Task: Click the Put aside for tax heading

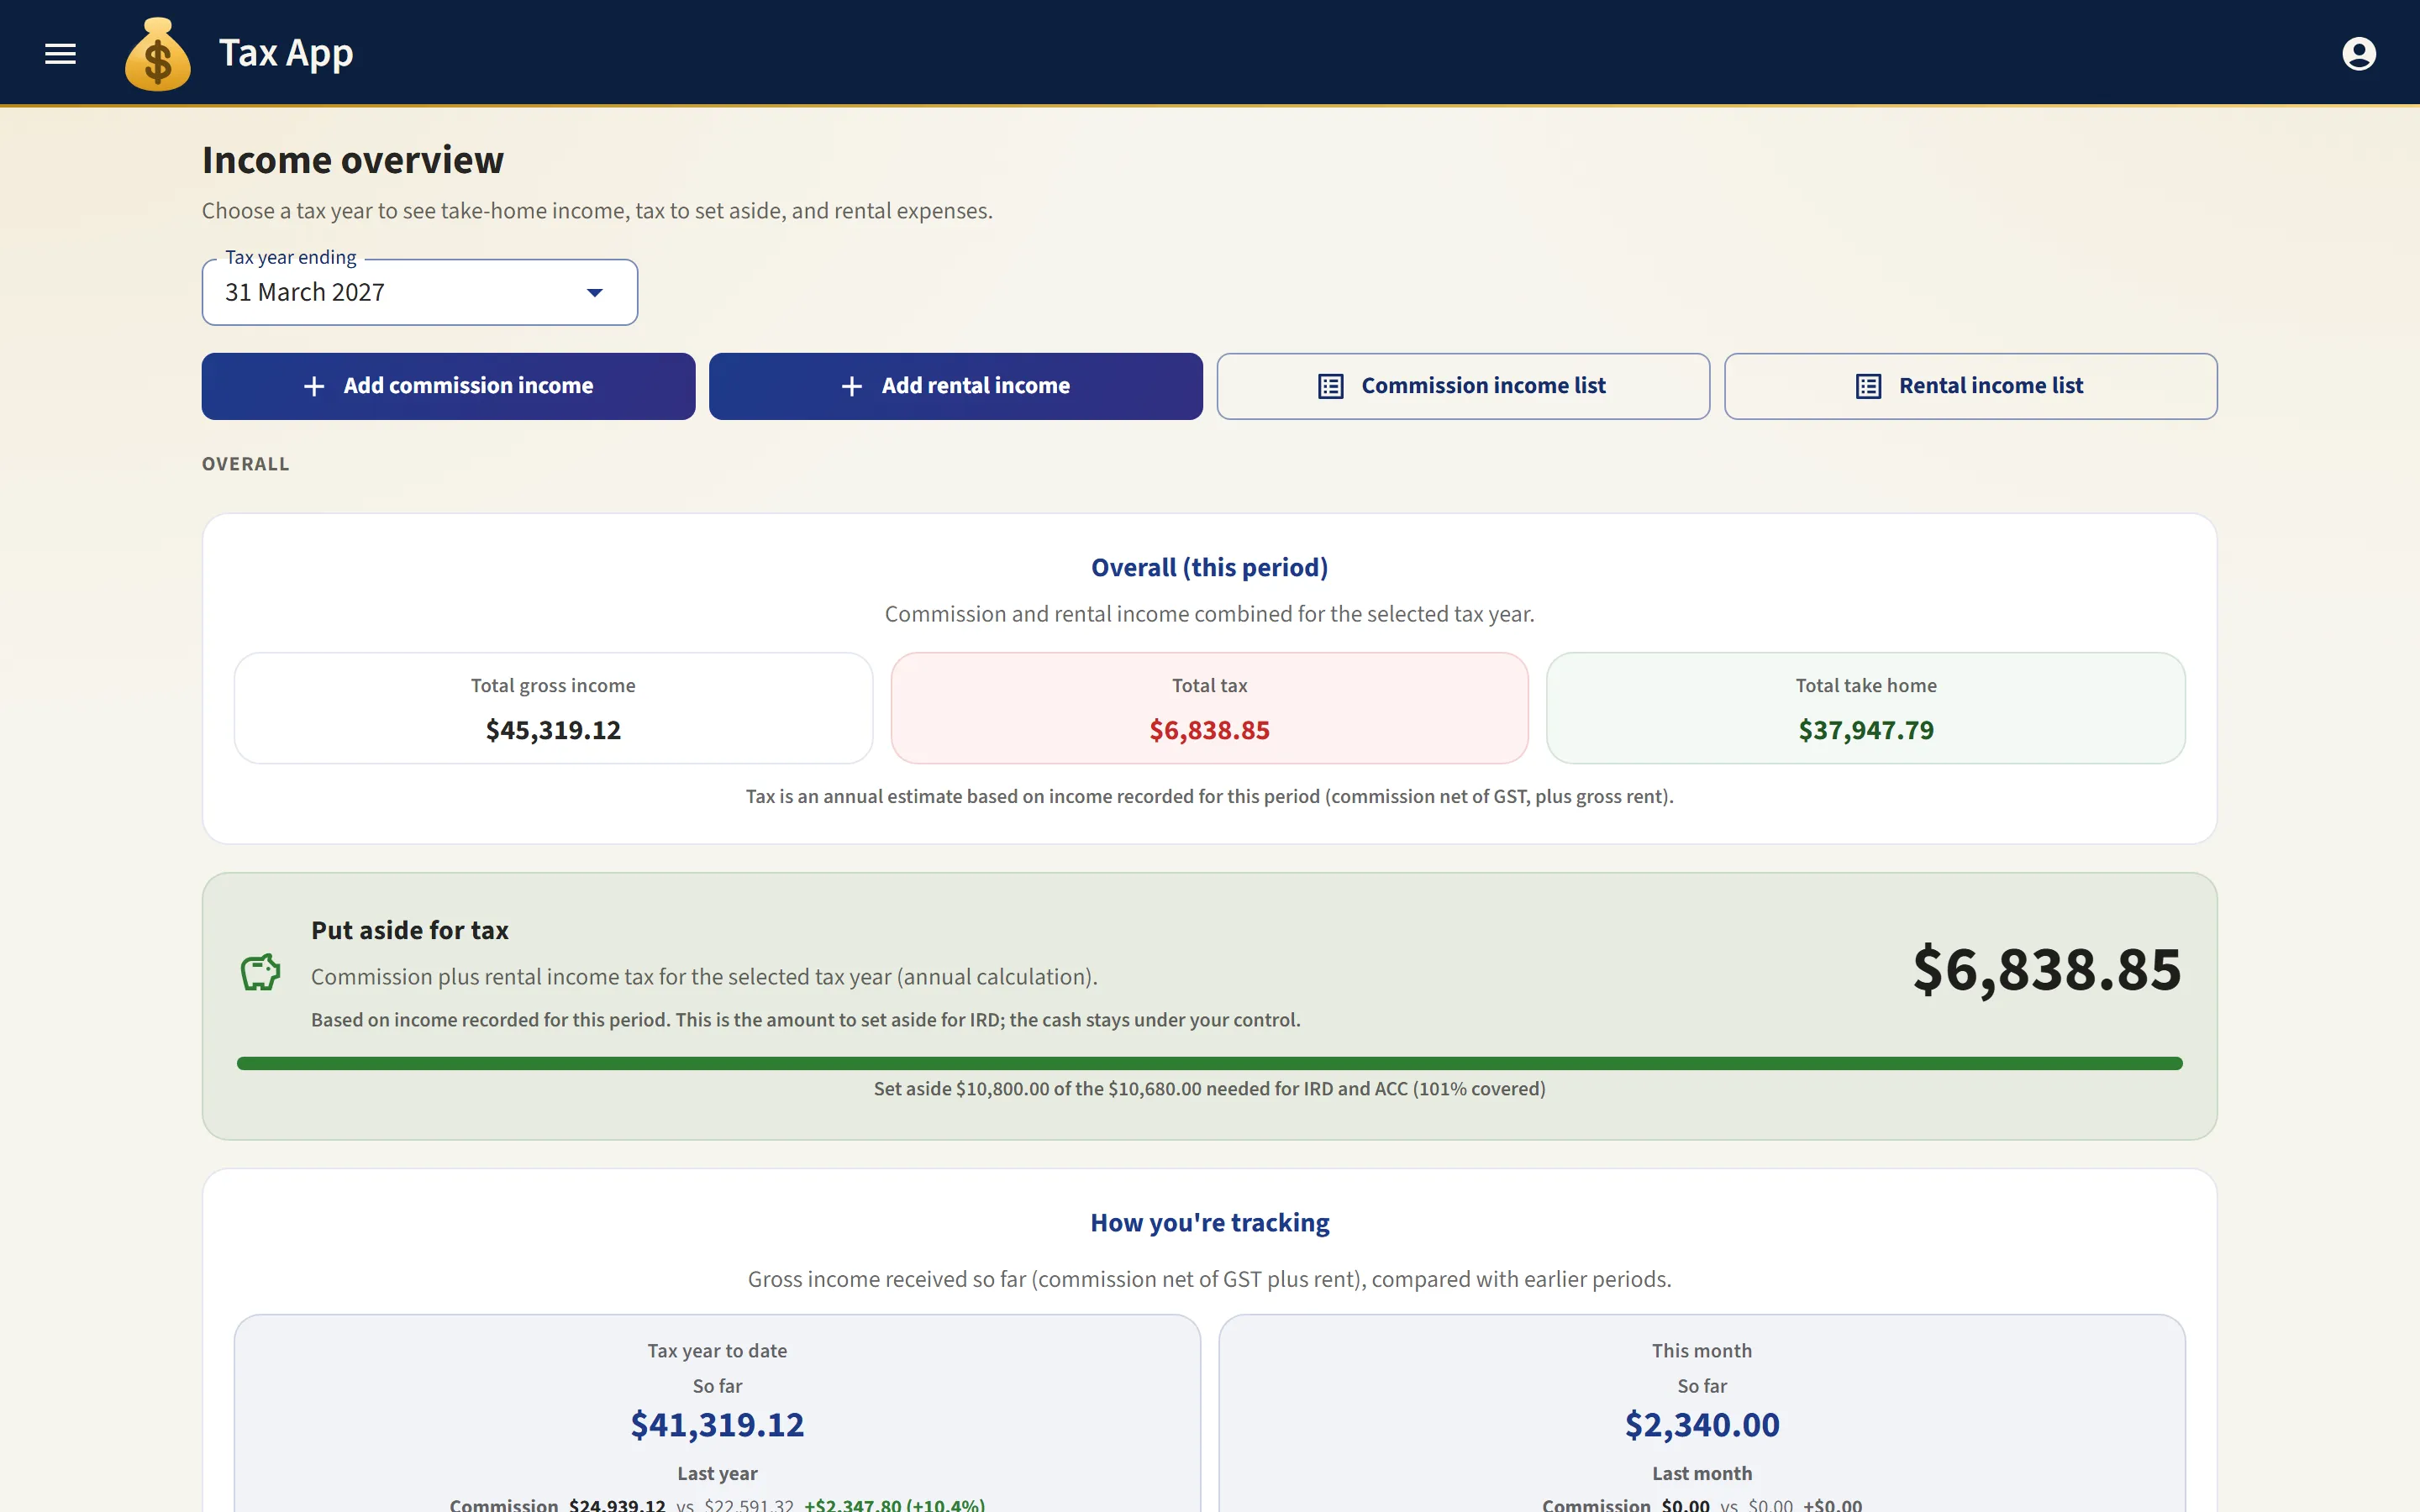Action: pos(409,930)
